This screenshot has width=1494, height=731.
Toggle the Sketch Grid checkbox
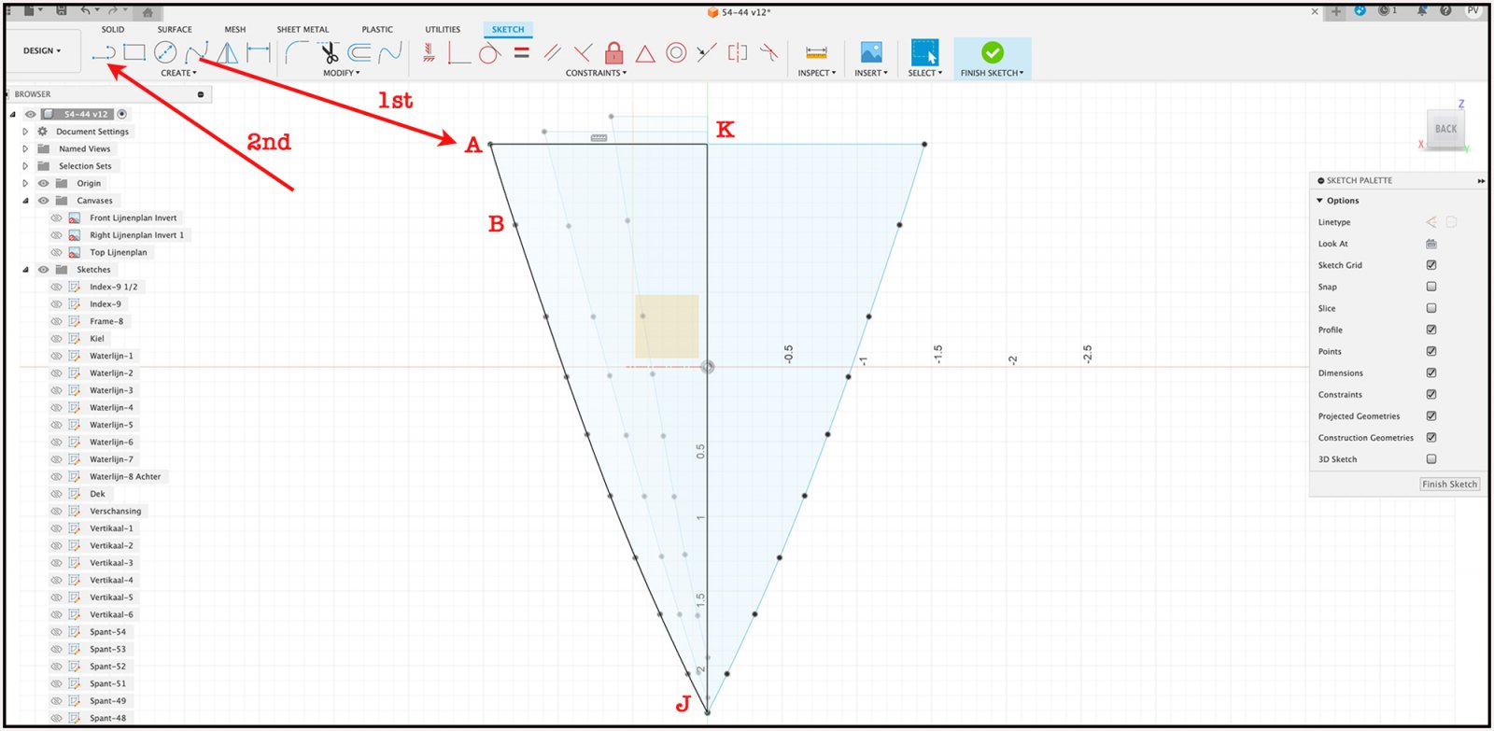point(1431,265)
